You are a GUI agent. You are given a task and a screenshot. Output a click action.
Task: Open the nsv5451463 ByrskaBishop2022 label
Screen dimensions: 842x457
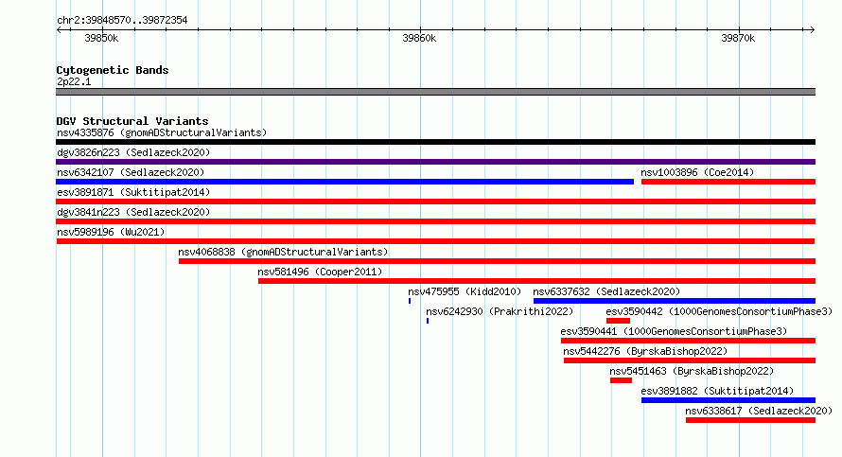pyautogui.click(x=692, y=371)
